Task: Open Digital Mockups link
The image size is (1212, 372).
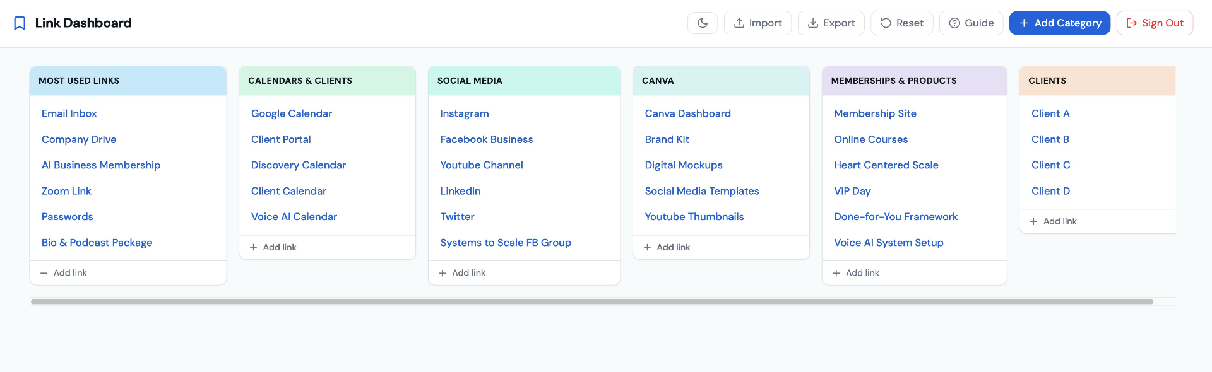Action: pyautogui.click(x=684, y=165)
